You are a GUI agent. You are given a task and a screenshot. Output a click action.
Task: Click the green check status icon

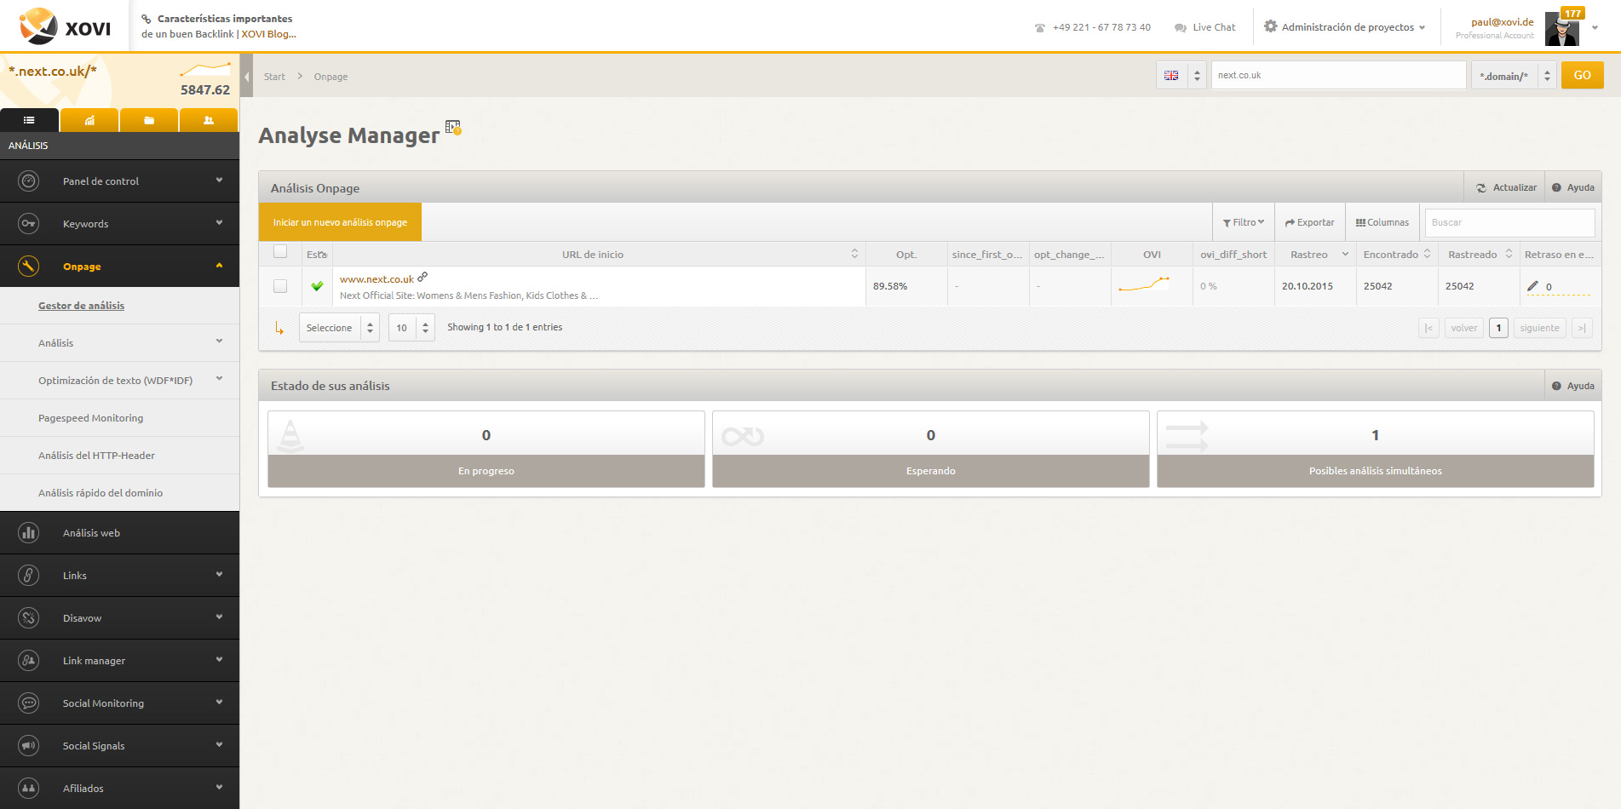(x=317, y=286)
